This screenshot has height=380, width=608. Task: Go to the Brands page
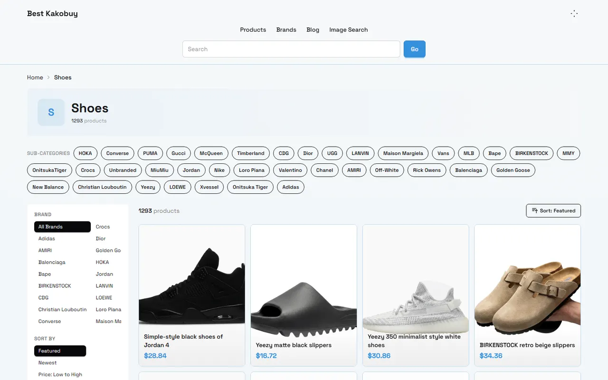point(286,29)
